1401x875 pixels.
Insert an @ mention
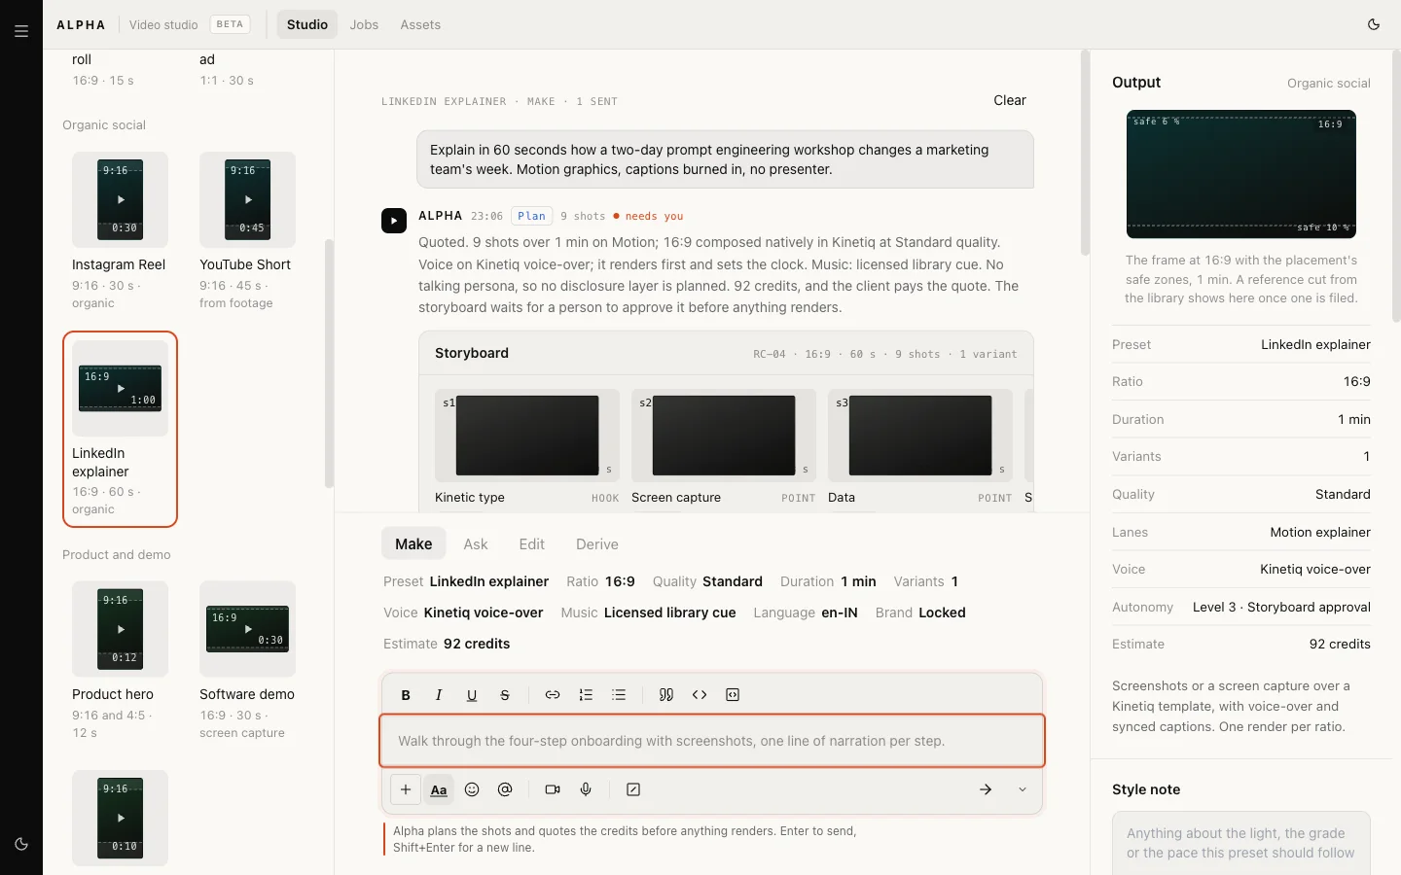pyautogui.click(x=505, y=789)
